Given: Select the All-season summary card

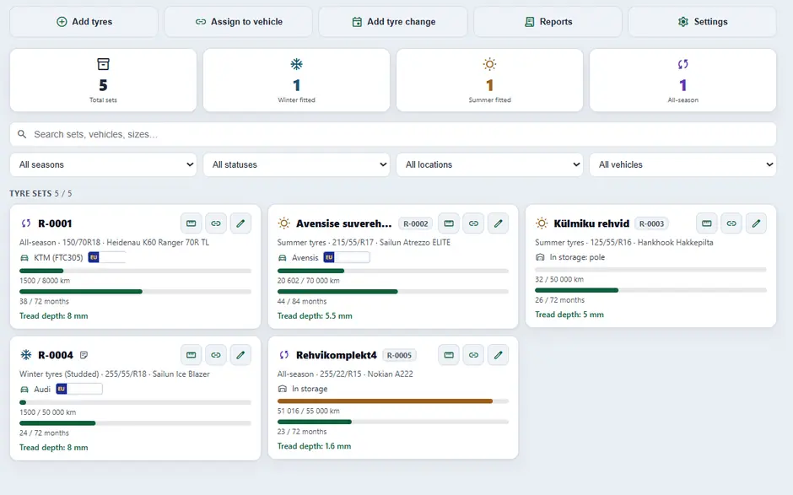Looking at the screenshot, I should click(682, 80).
